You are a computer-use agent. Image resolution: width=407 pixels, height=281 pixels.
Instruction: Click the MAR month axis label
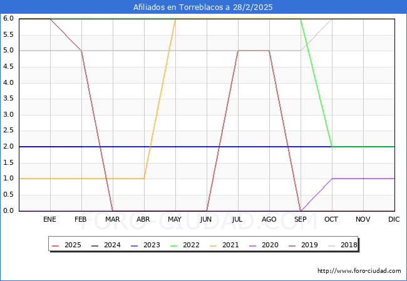[x=112, y=219]
